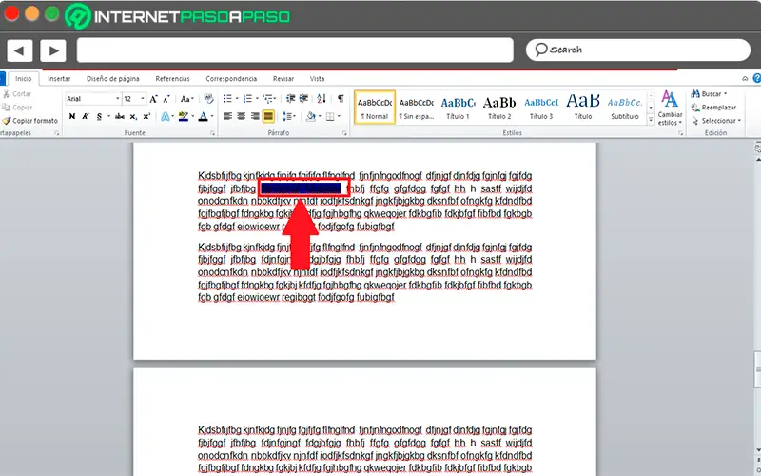Apply bold formatting with the N button
Viewport: 761px width, 476px height.
point(70,116)
